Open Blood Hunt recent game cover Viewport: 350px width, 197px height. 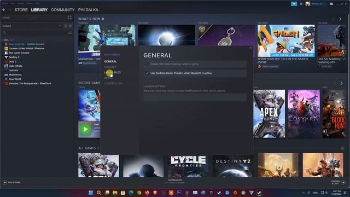click(x=334, y=114)
